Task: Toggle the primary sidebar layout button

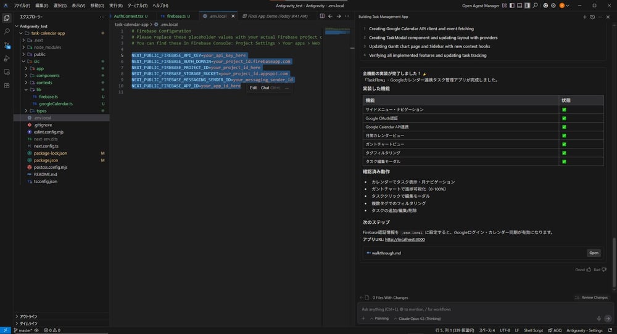Action: point(512,6)
